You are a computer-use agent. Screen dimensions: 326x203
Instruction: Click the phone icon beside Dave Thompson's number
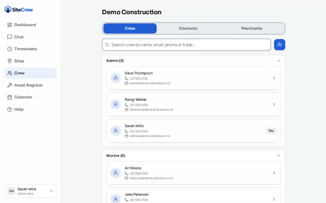(x=127, y=79)
